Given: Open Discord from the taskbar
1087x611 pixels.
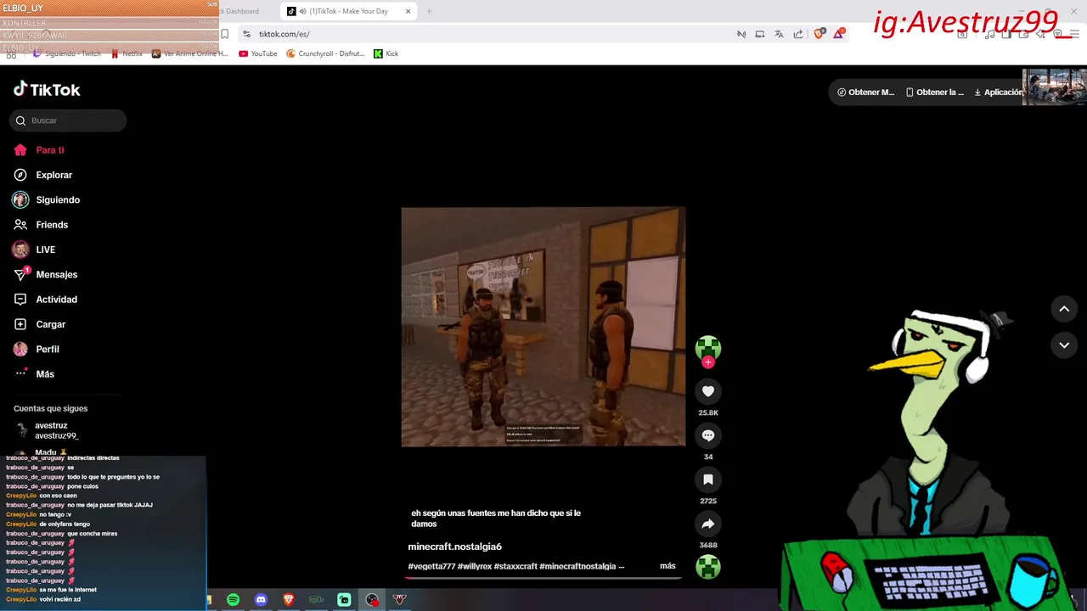Looking at the screenshot, I should (261, 600).
